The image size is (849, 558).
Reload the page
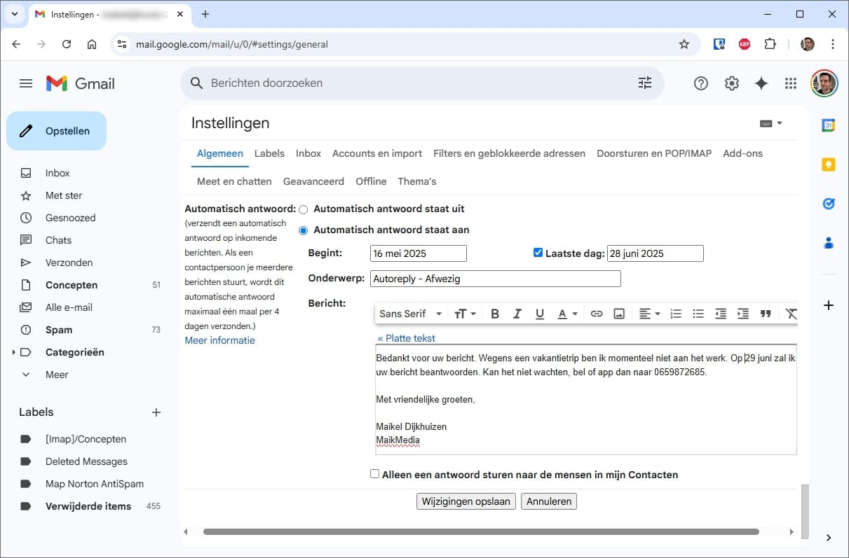(x=67, y=44)
